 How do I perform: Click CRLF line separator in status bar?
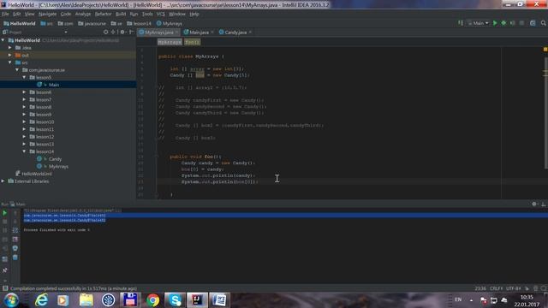click(x=497, y=288)
